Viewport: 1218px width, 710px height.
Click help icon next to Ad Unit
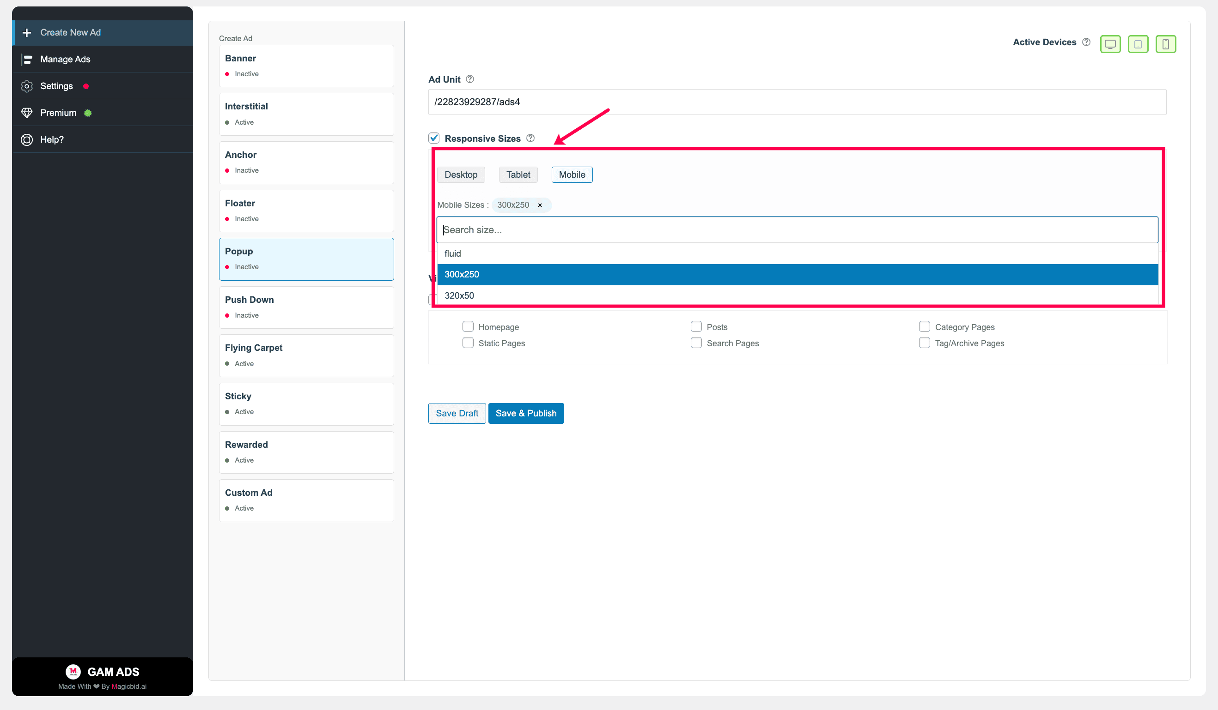click(470, 79)
